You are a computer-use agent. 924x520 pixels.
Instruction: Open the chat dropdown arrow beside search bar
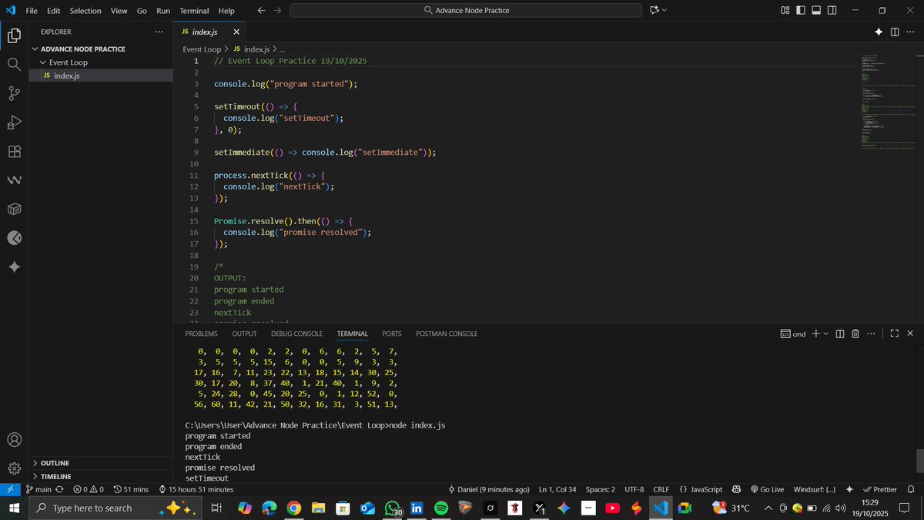[x=665, y=10]
